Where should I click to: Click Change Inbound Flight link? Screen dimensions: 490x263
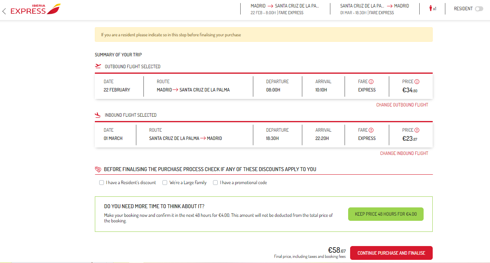[x=404, y=153]
